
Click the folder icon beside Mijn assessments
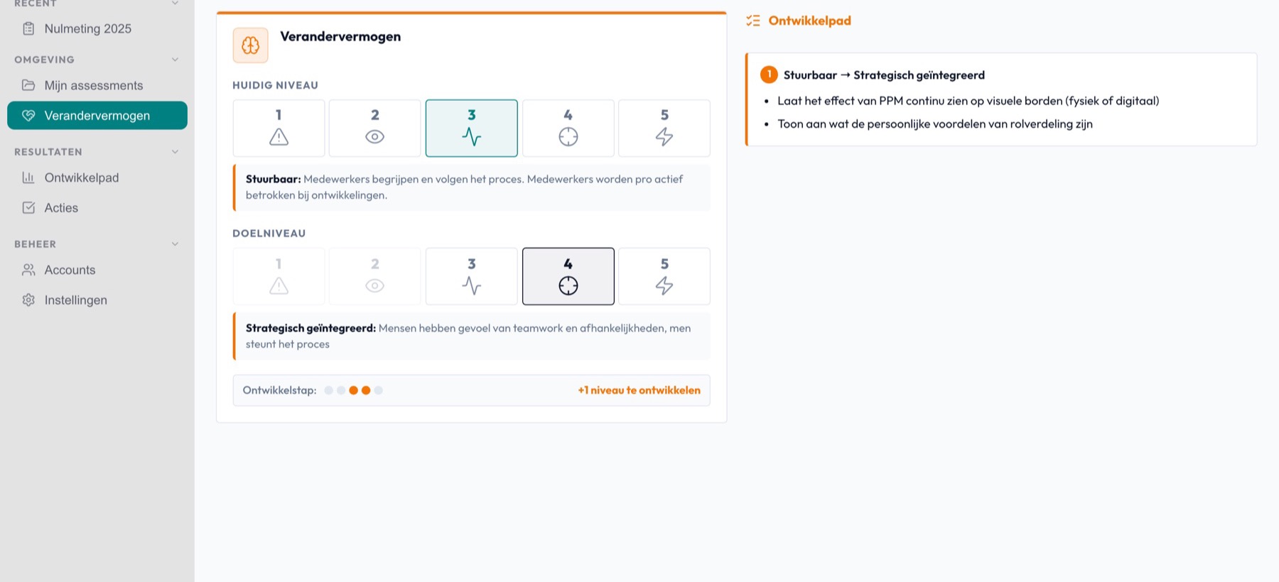pos(28,85)
